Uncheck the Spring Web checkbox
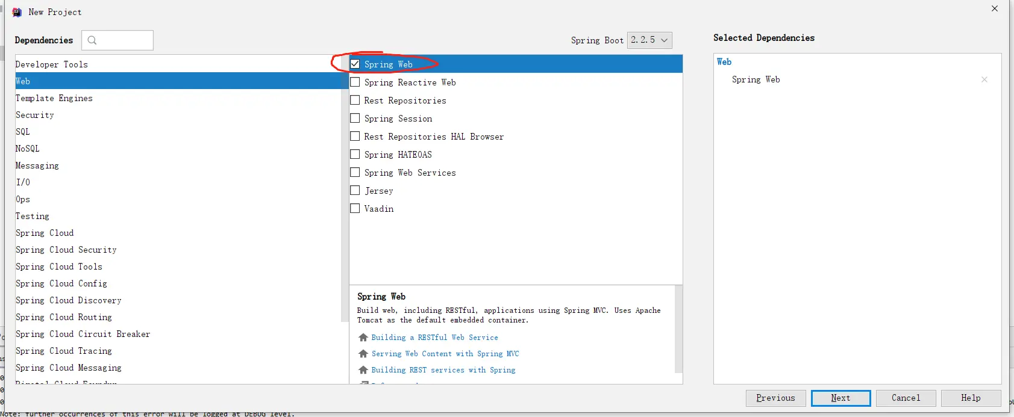The width and height of the screenshot is (1014, 417). (x=355, y=64)
